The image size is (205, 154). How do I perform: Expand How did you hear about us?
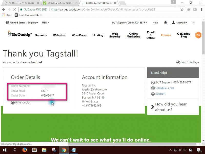(x=171, y=107)
